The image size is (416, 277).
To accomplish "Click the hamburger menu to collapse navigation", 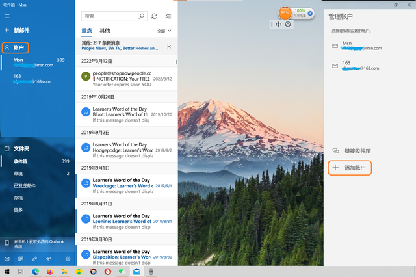I will pos(7,15).
